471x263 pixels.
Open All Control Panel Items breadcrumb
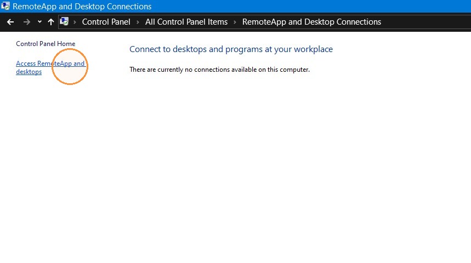click(x=186, y=22)
